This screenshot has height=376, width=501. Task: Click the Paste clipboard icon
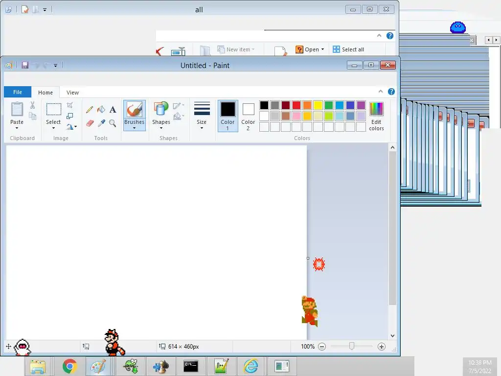(17, 109)
